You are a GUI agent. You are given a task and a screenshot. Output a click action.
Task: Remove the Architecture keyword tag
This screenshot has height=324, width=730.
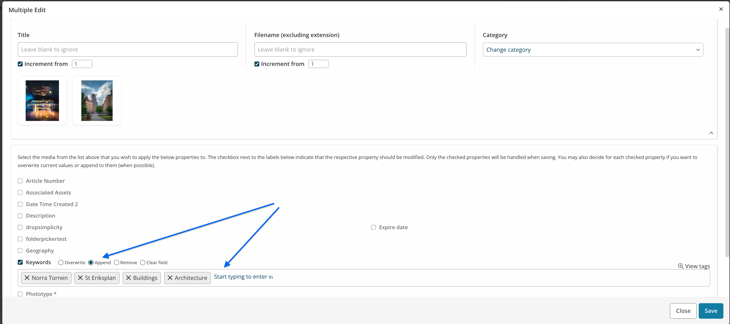click(170, 278)
